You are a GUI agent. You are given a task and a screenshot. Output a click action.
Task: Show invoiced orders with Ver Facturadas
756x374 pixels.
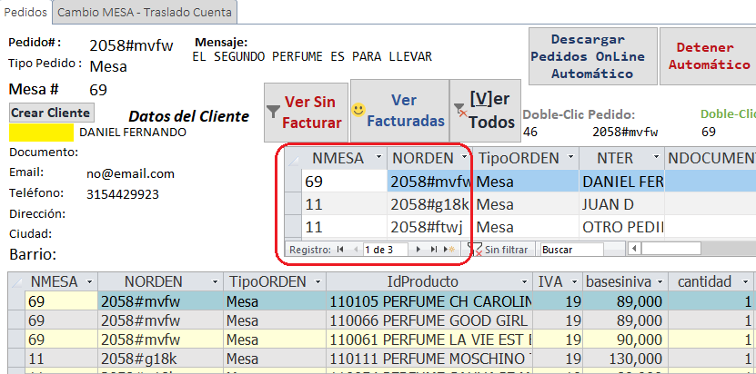400,112
